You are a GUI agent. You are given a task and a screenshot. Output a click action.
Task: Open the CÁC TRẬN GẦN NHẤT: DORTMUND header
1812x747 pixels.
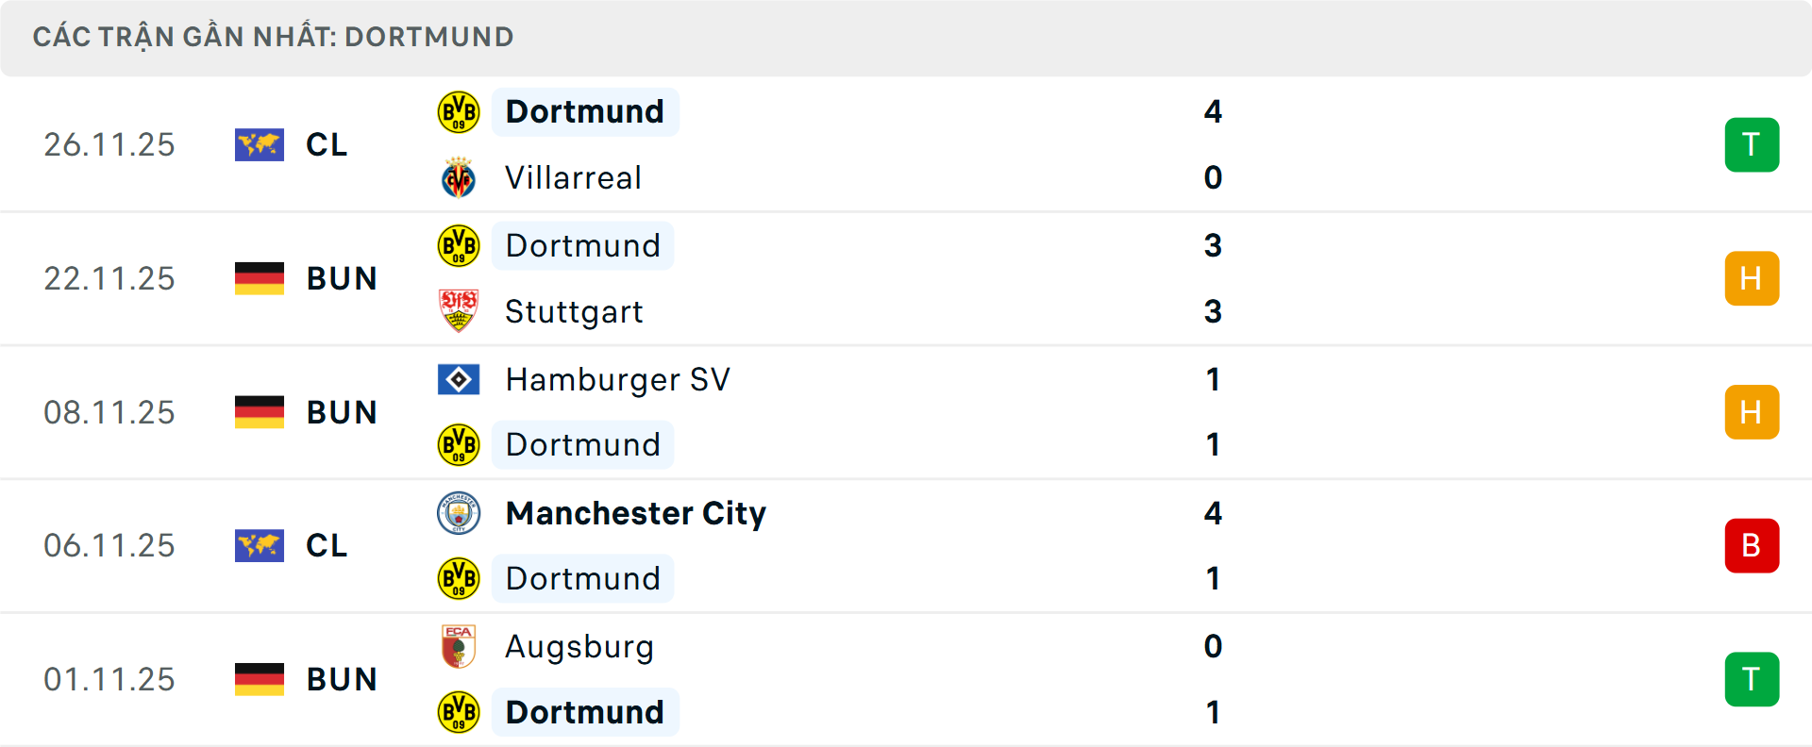pos(274,37)
